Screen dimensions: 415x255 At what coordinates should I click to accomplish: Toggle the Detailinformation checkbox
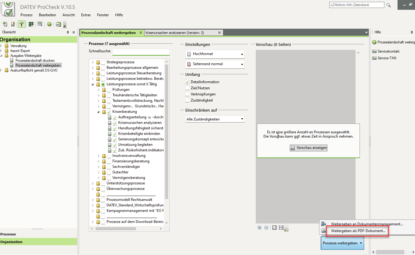click(187, 82)
